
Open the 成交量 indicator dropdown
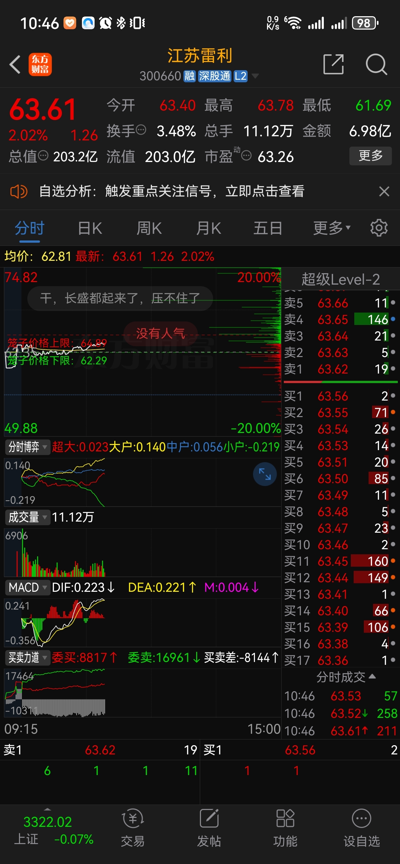pos(28,517)
